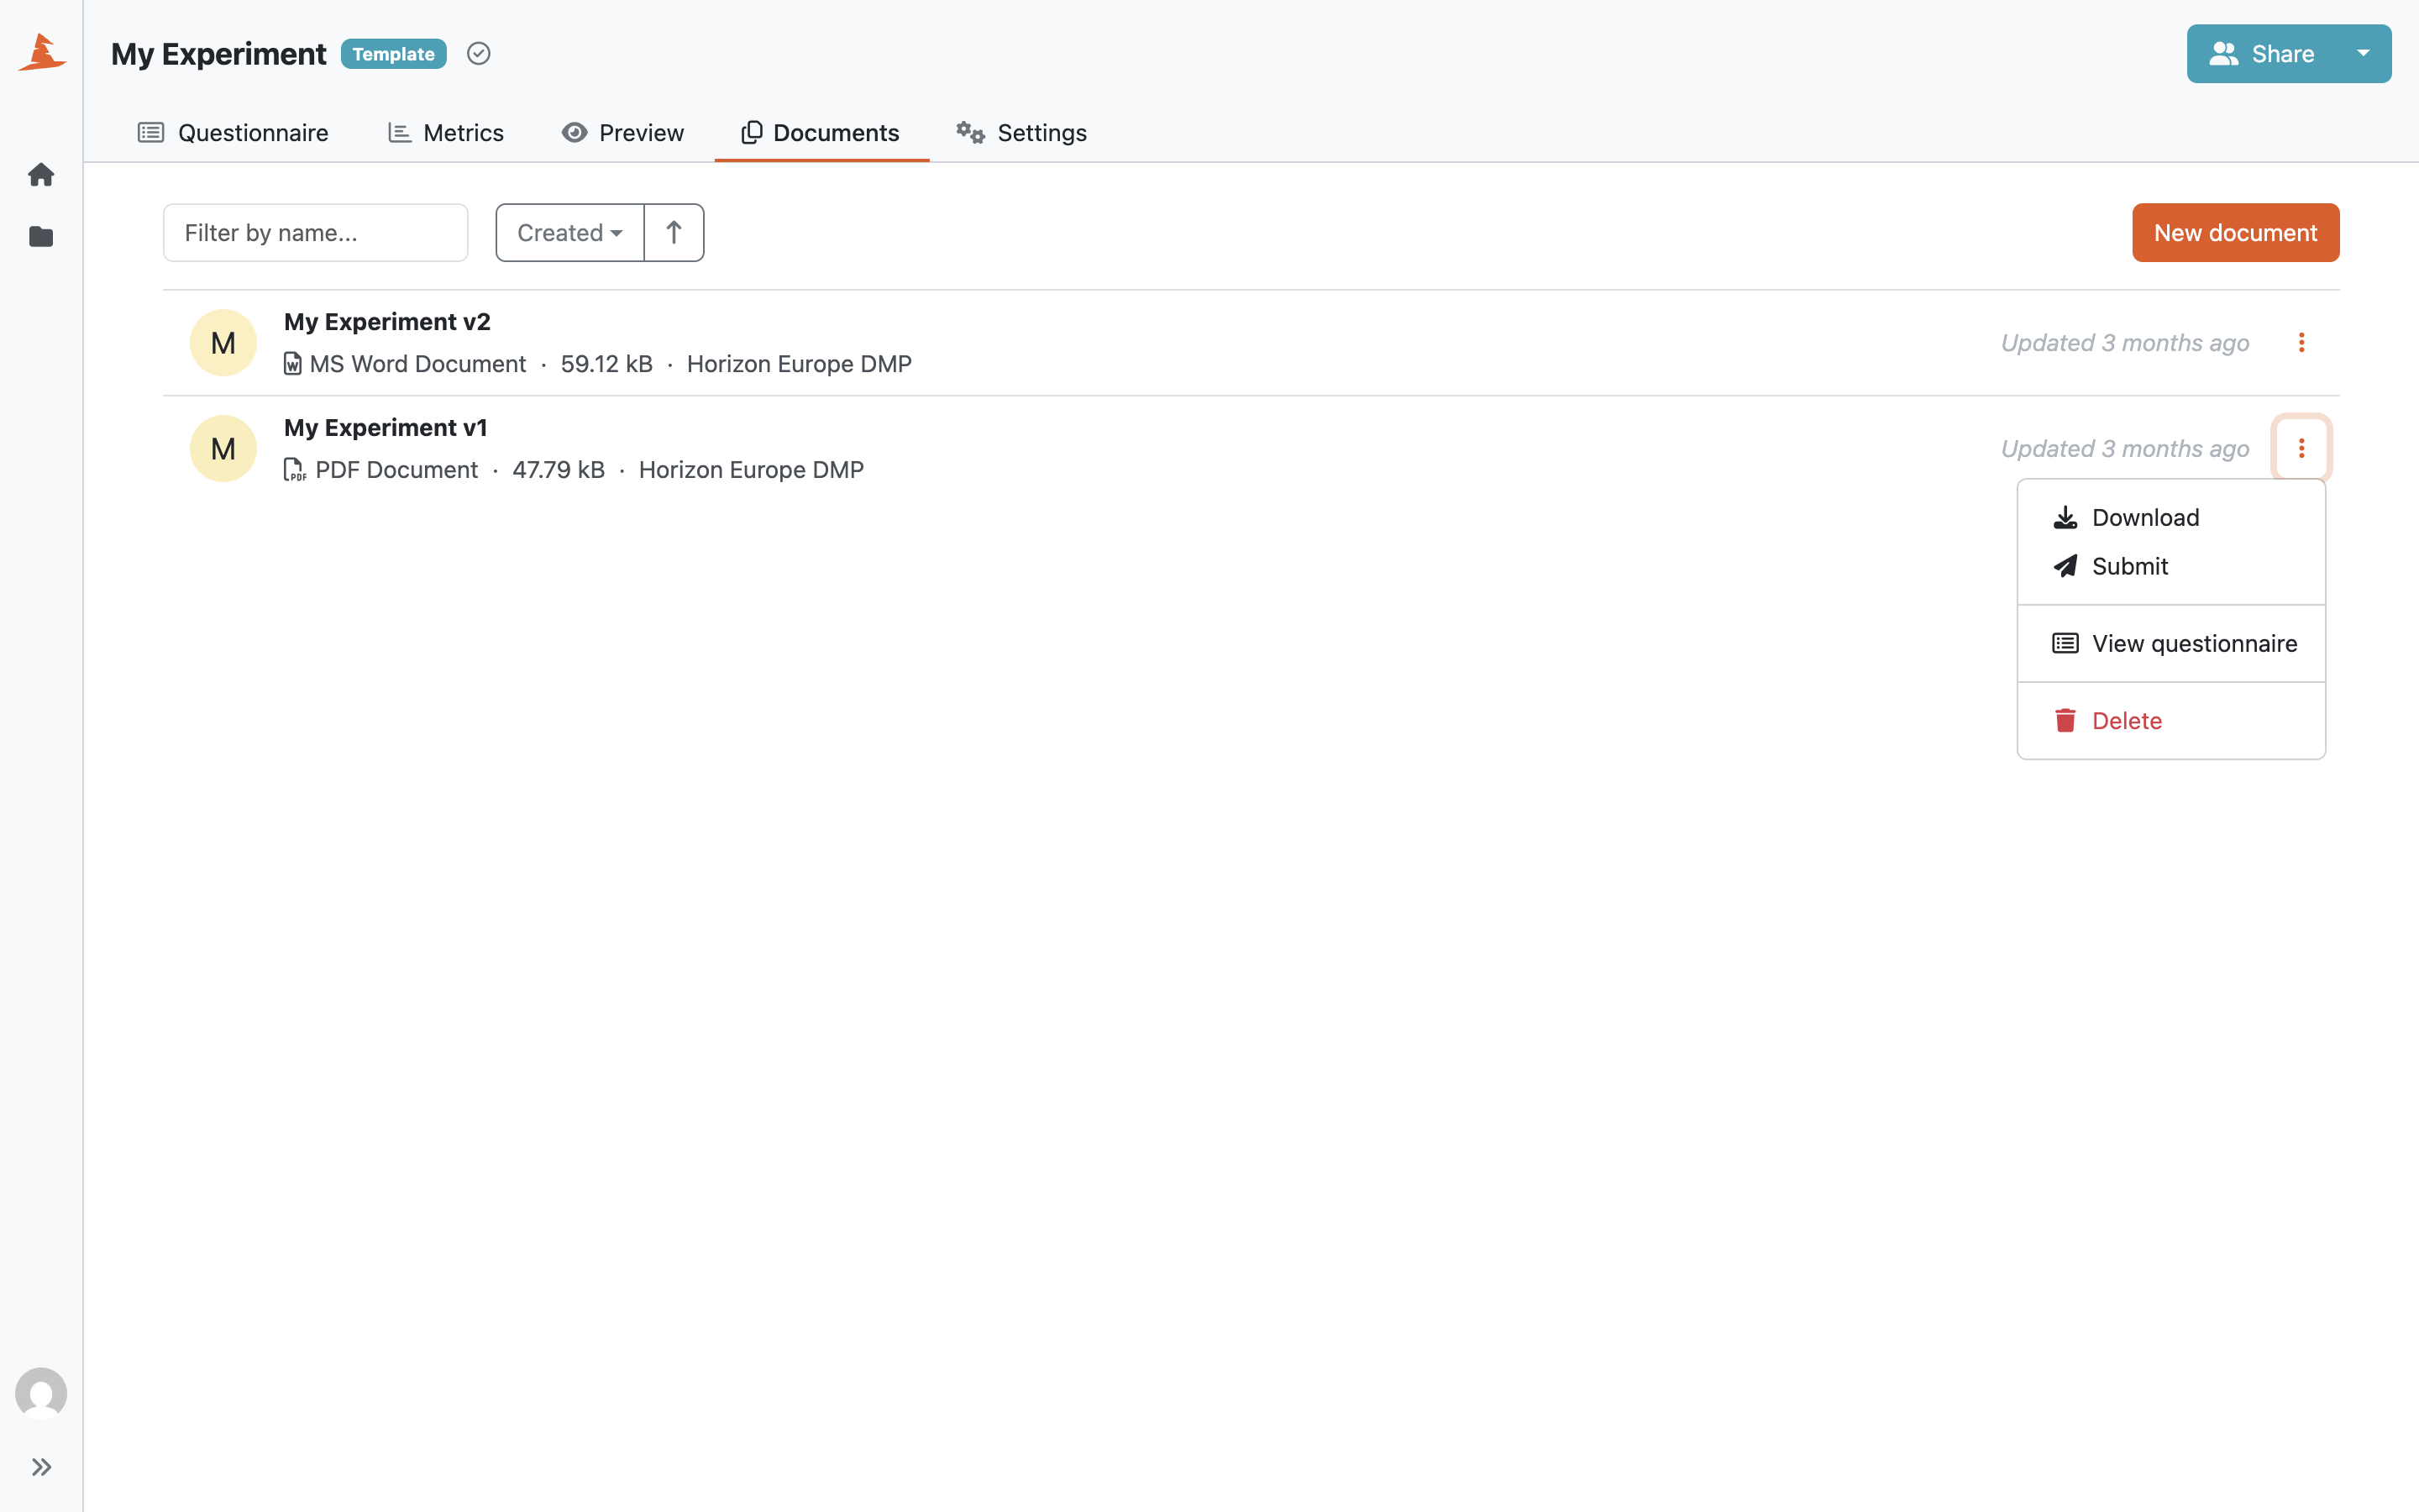Select the Documents tab
Viewport: 2419px width, 1512px height.
click(x=821, y=133)
